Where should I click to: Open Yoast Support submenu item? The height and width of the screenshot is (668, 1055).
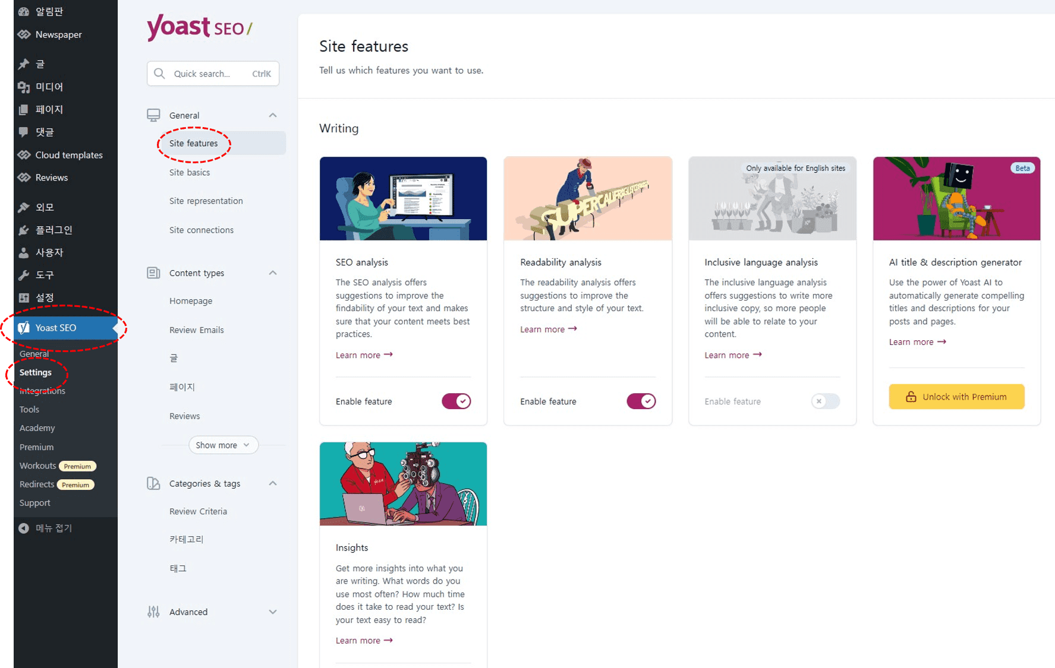(34, 502)
